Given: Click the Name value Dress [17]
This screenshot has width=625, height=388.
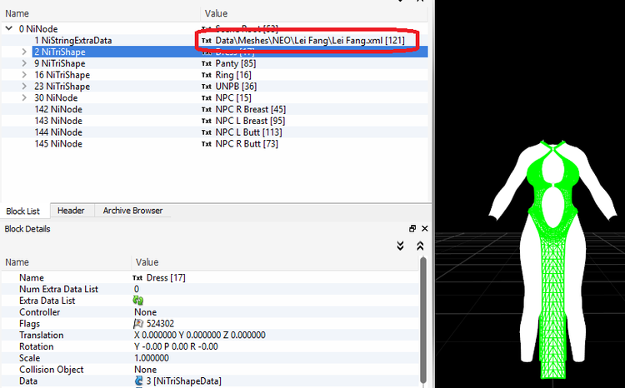Looking at the screenshot, I should 166,277.
